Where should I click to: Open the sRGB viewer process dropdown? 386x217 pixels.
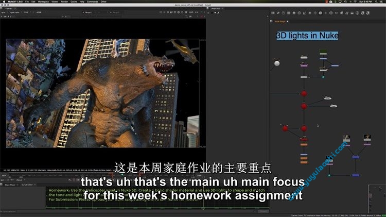pos(40,12)
